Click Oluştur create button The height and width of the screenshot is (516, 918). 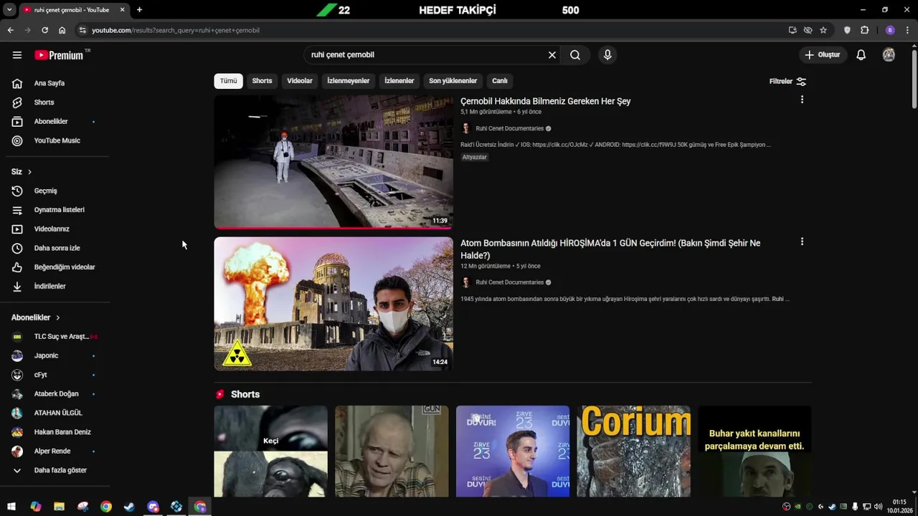(x=823, y=55)
